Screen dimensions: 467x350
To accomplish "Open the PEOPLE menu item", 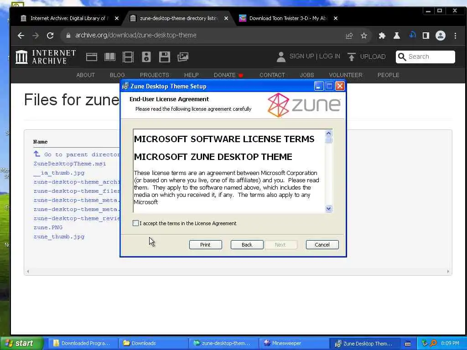I will [x=389, y=75].
